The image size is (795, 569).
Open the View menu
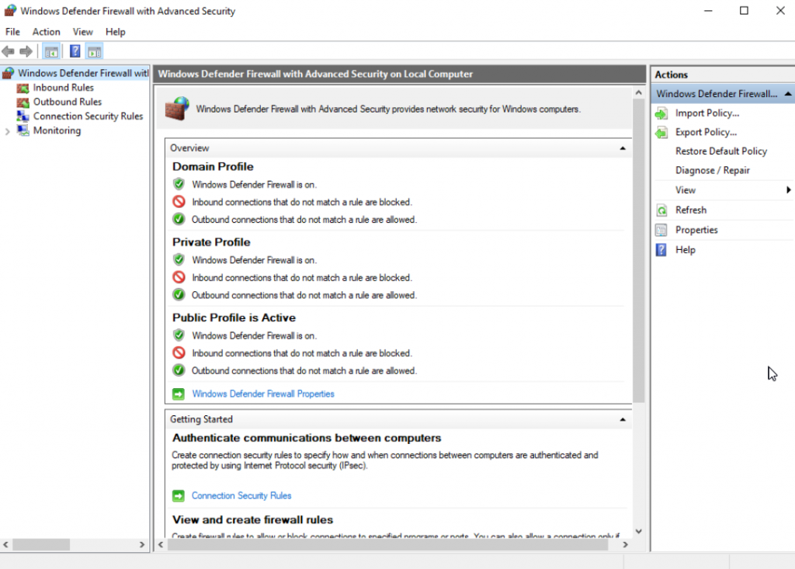coord(82,32)
